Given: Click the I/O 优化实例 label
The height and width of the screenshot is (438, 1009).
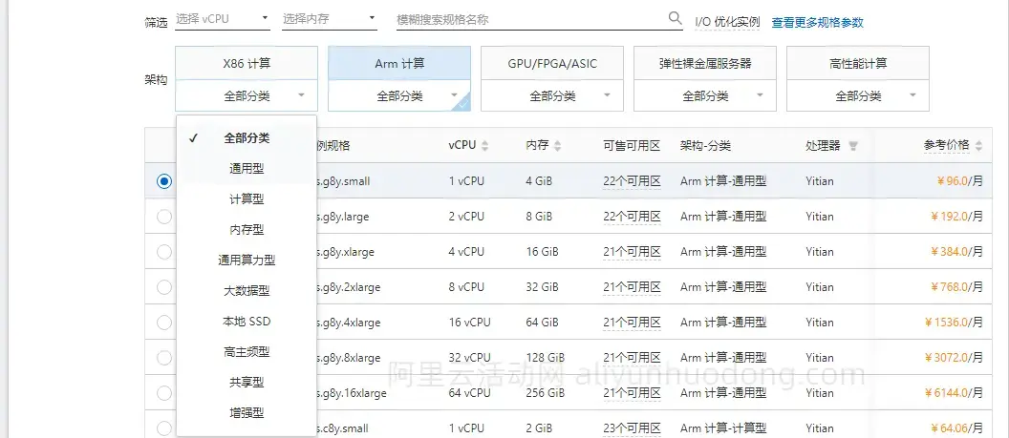Looking at the screenshot, I should [727, 23].
